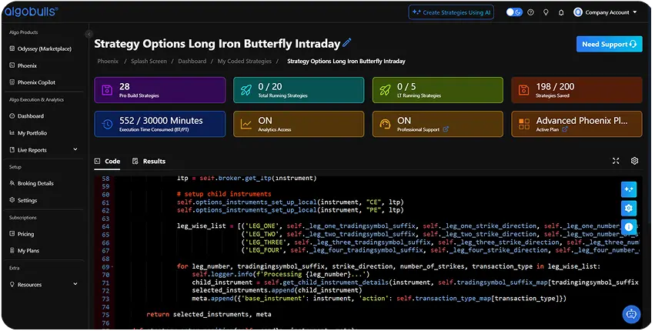
Task: Click the blue info button beside code
Action: coord(629,227)
